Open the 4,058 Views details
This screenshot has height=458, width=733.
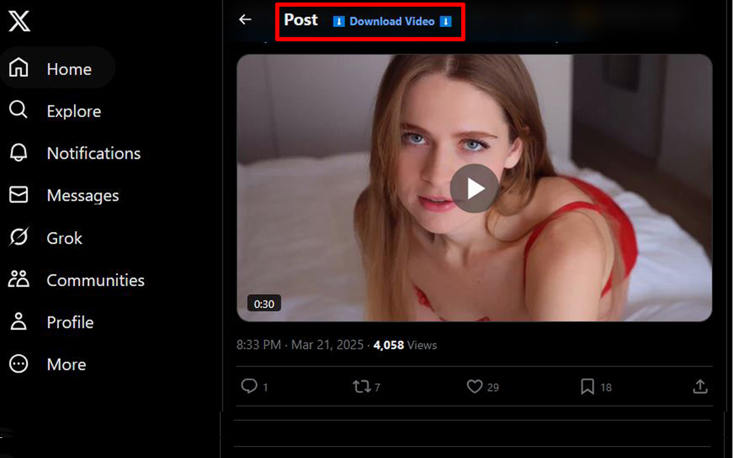[x=405, y=345]
